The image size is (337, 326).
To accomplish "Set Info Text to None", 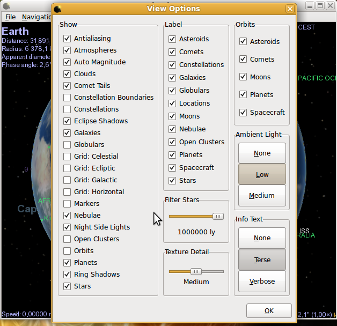I will point(262,238).
